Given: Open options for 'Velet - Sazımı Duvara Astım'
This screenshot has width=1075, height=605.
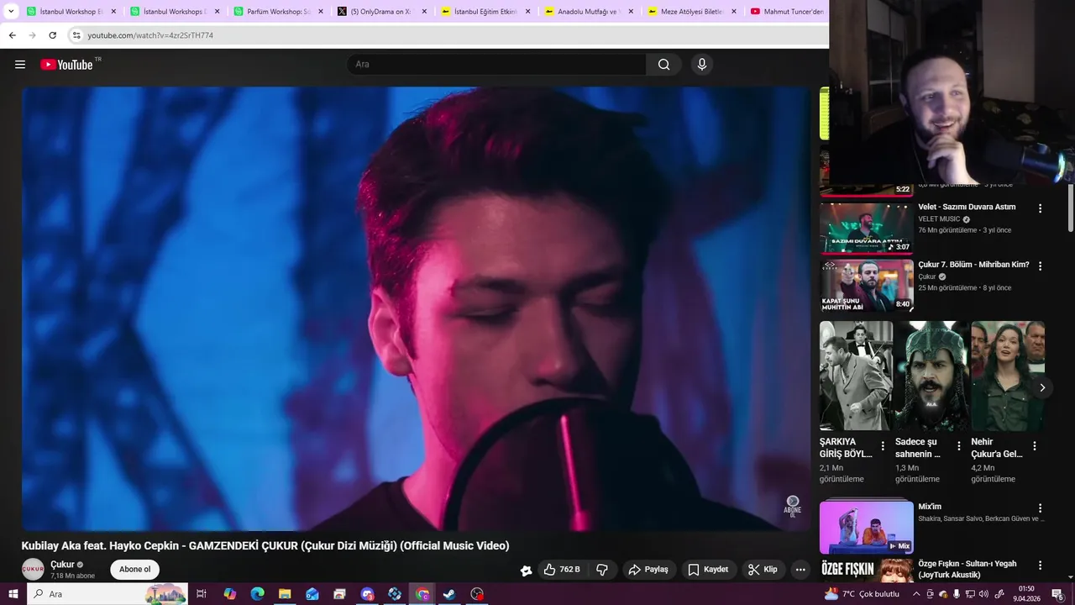Looking at the screenshot, I should (1040, 208).
